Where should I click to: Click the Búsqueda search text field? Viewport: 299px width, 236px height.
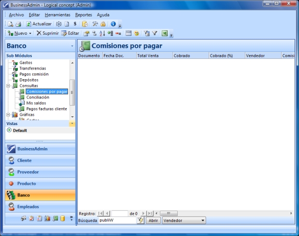tap(116, 220)
